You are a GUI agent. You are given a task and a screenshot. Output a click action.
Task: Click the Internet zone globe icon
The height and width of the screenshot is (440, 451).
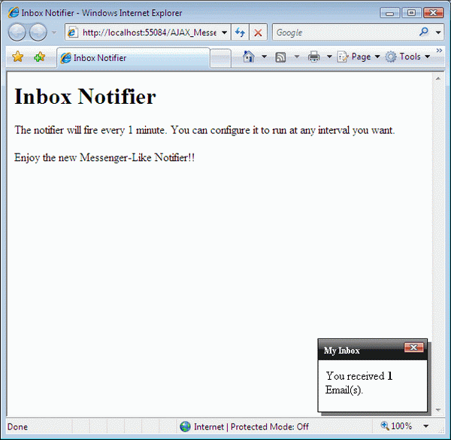pos(185,426)
